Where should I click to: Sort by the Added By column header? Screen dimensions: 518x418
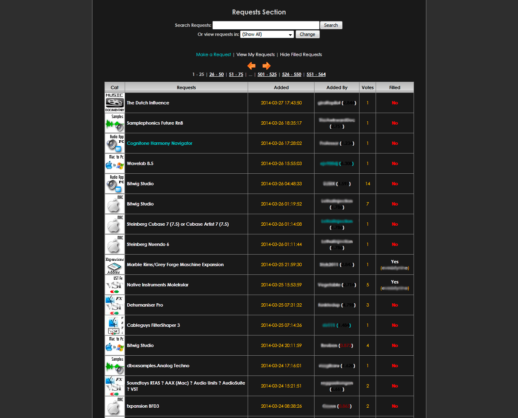(x=337, y=87)
